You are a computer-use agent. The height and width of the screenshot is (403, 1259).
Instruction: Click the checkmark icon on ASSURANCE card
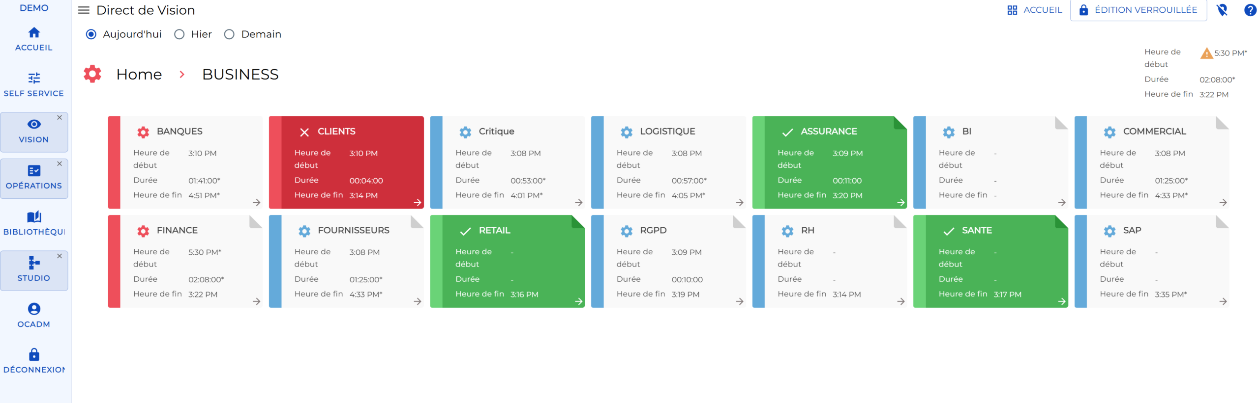click(x=787, y=132)
